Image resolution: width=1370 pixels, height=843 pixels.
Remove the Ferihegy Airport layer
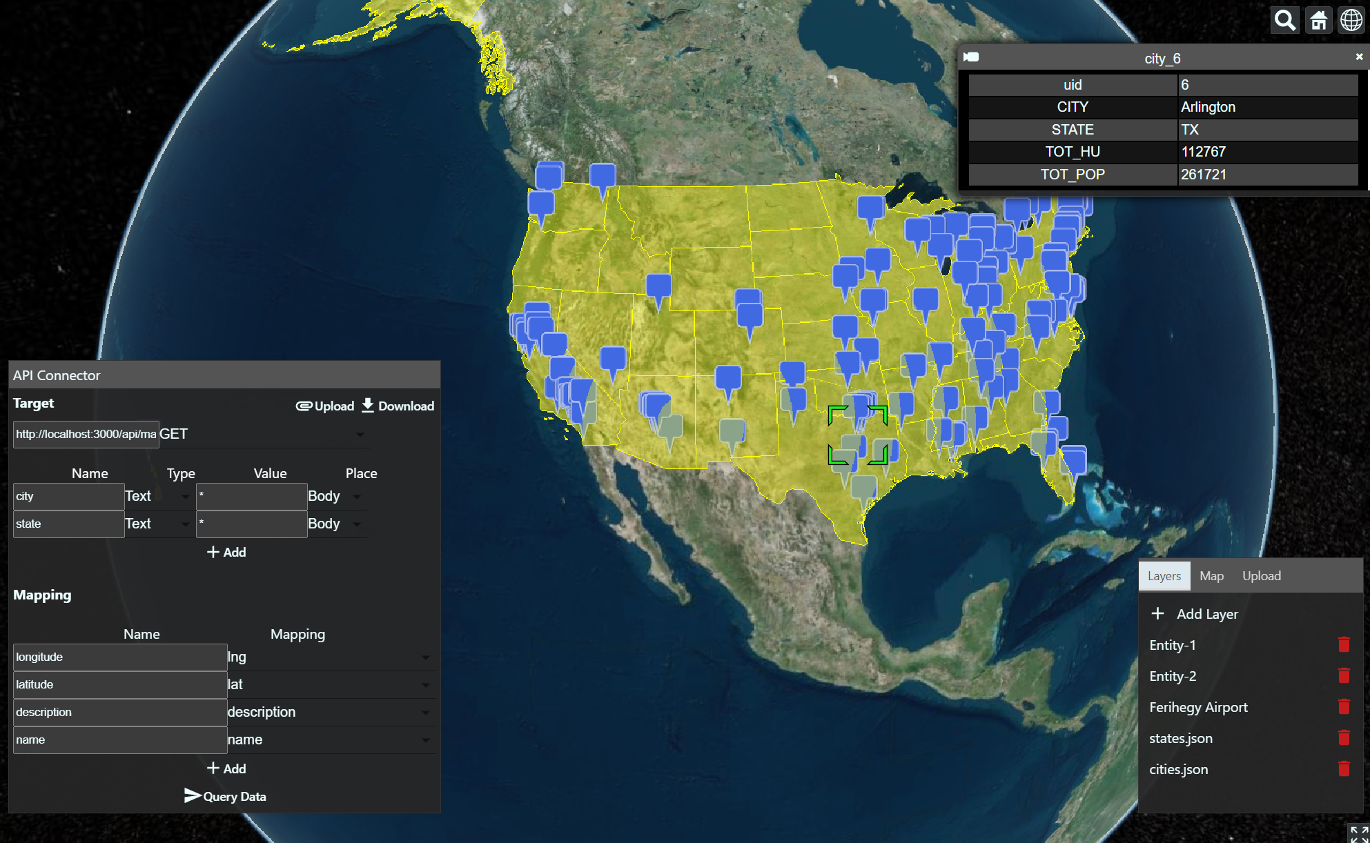click(1343, 707)
